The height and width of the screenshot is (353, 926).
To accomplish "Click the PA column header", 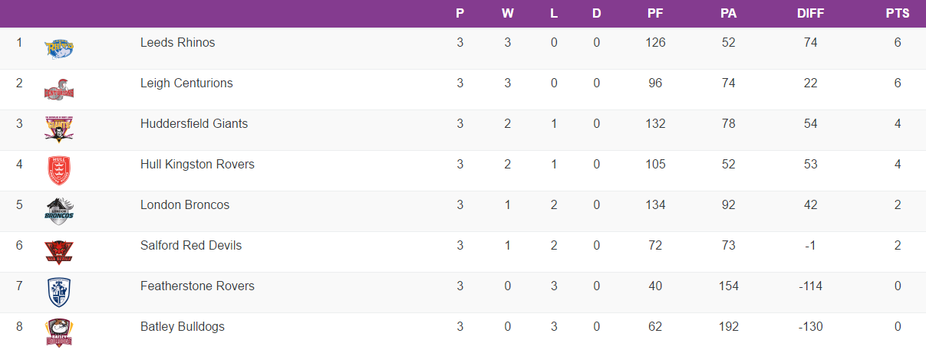I will (x=728, y=14).
